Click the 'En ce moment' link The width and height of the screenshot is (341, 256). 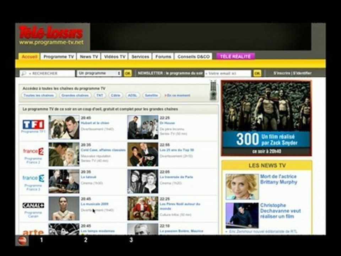pyautogui.click(x=178, y=95)
